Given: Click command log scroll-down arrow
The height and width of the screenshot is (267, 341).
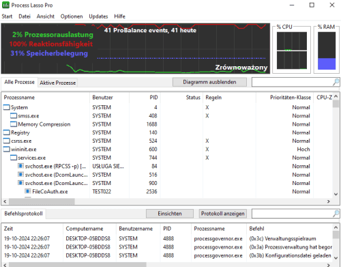Looking at the screenshot, I should [336, 258].
